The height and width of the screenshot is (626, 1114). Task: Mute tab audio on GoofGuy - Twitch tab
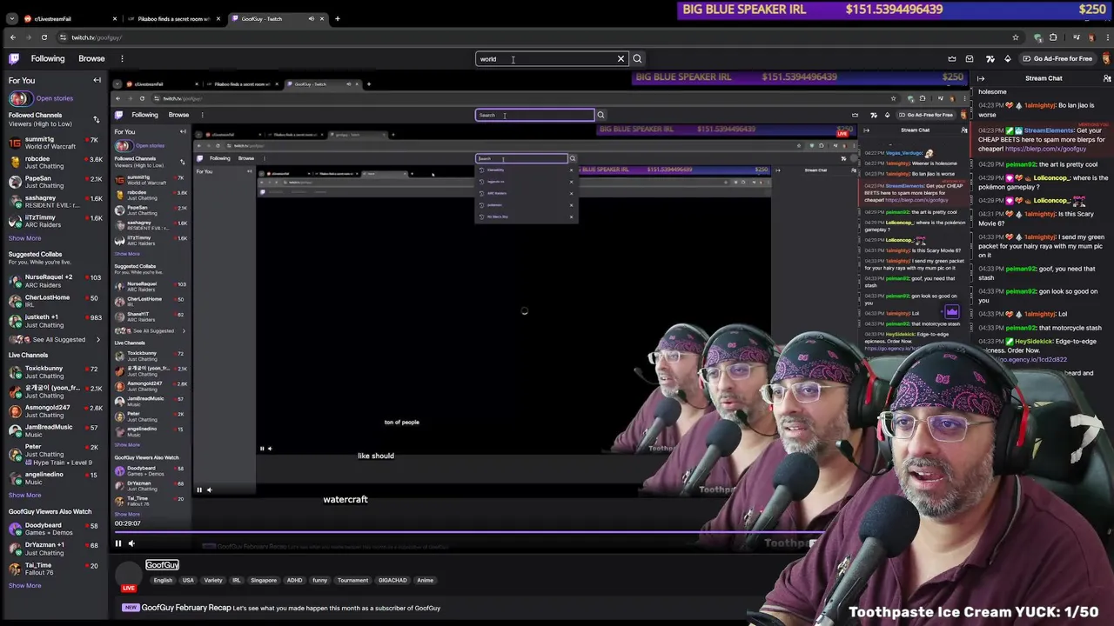click(x=311, y=18)
